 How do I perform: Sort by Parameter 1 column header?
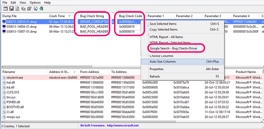click(x=160, y=16)
